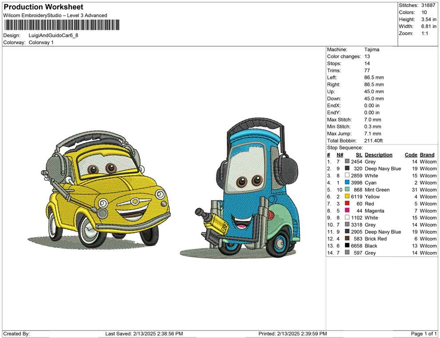Click the Zoom value 1:1
440x338 pixels.
(424, 33)
